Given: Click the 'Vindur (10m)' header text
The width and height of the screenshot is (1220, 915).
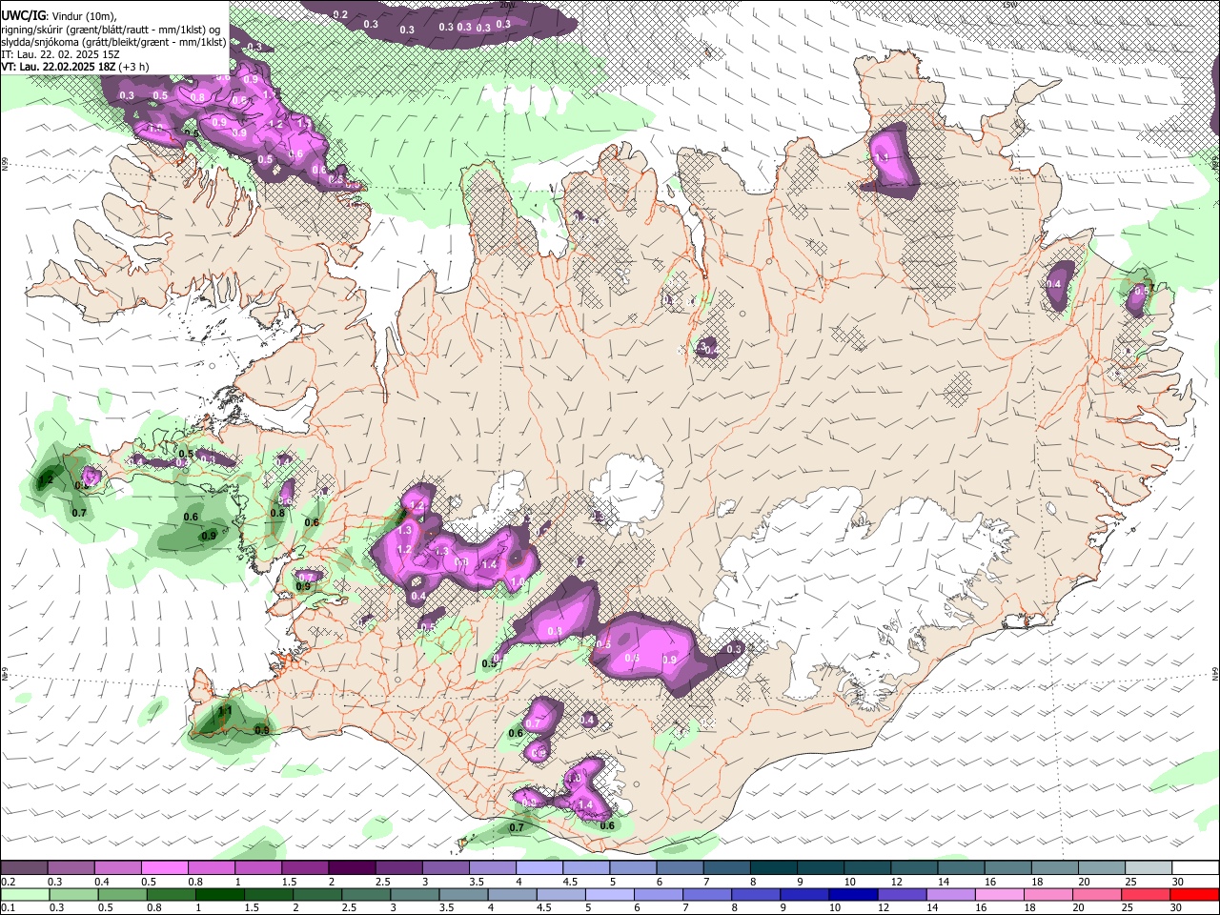Looking at the screenshot, I should [85, 16].
